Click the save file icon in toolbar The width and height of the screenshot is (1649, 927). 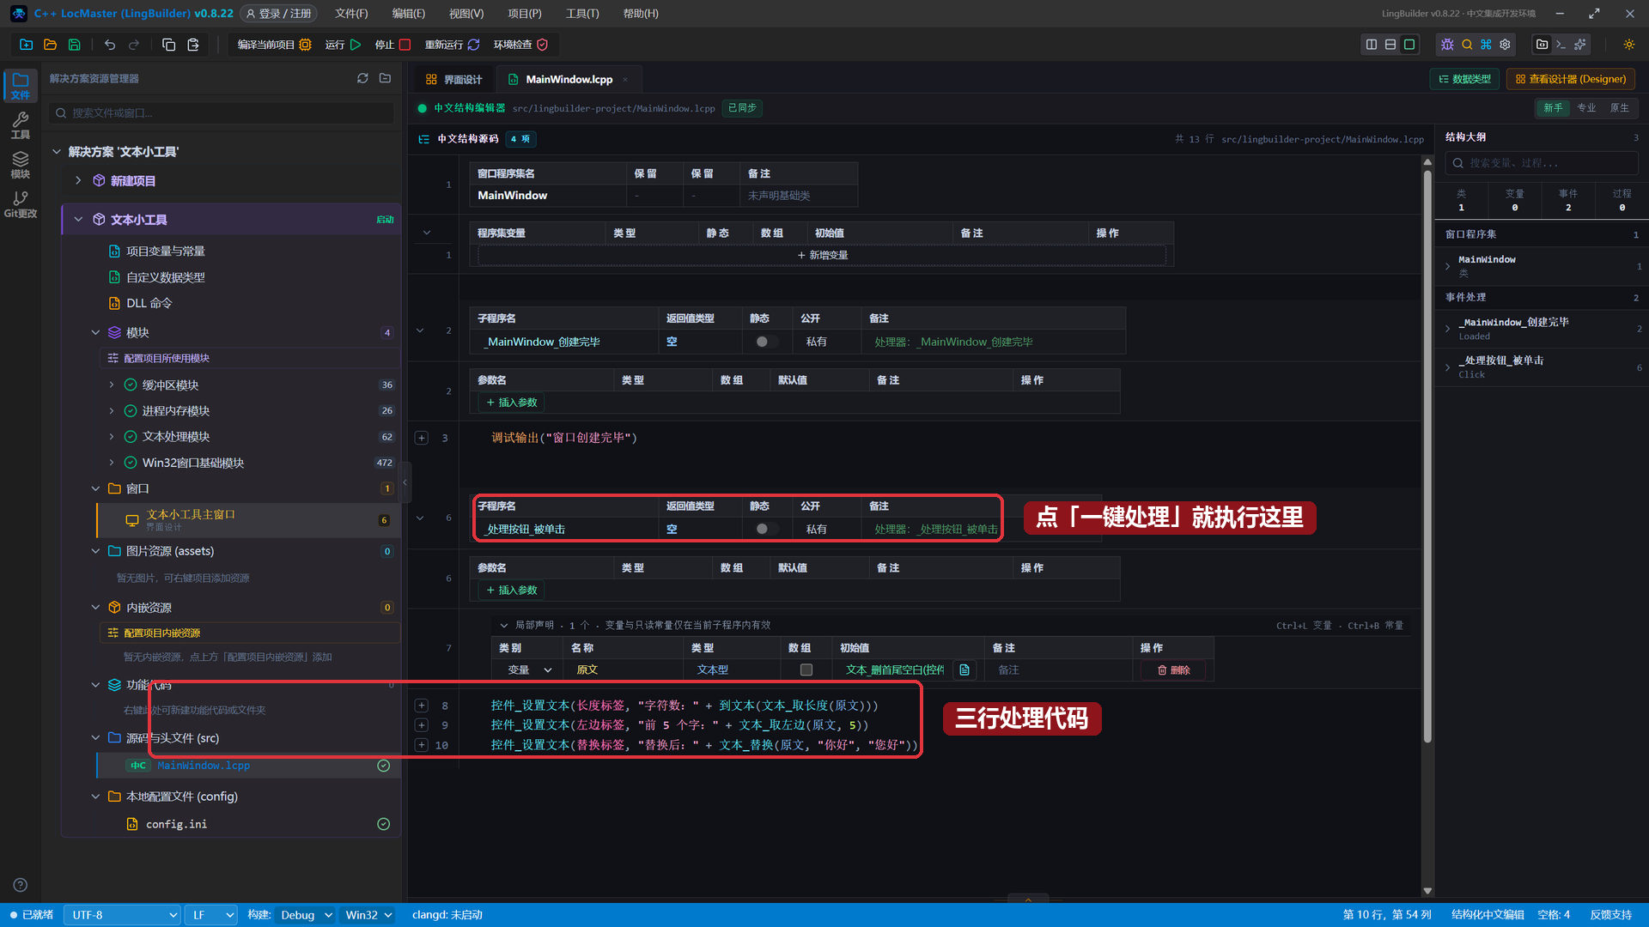(75, 45)
